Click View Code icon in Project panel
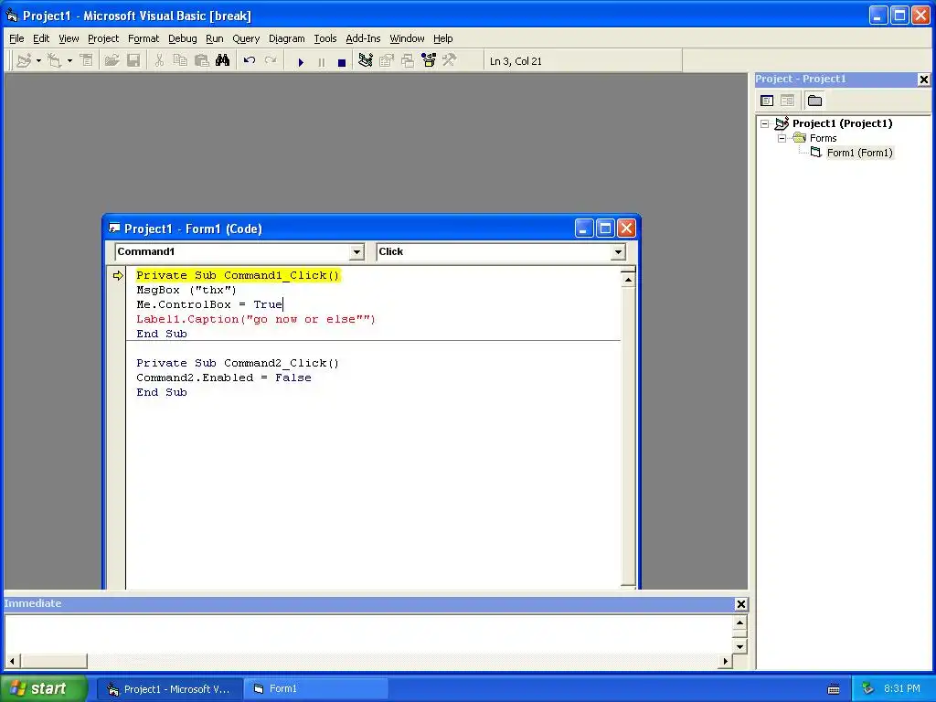 [x=767, y=101]
